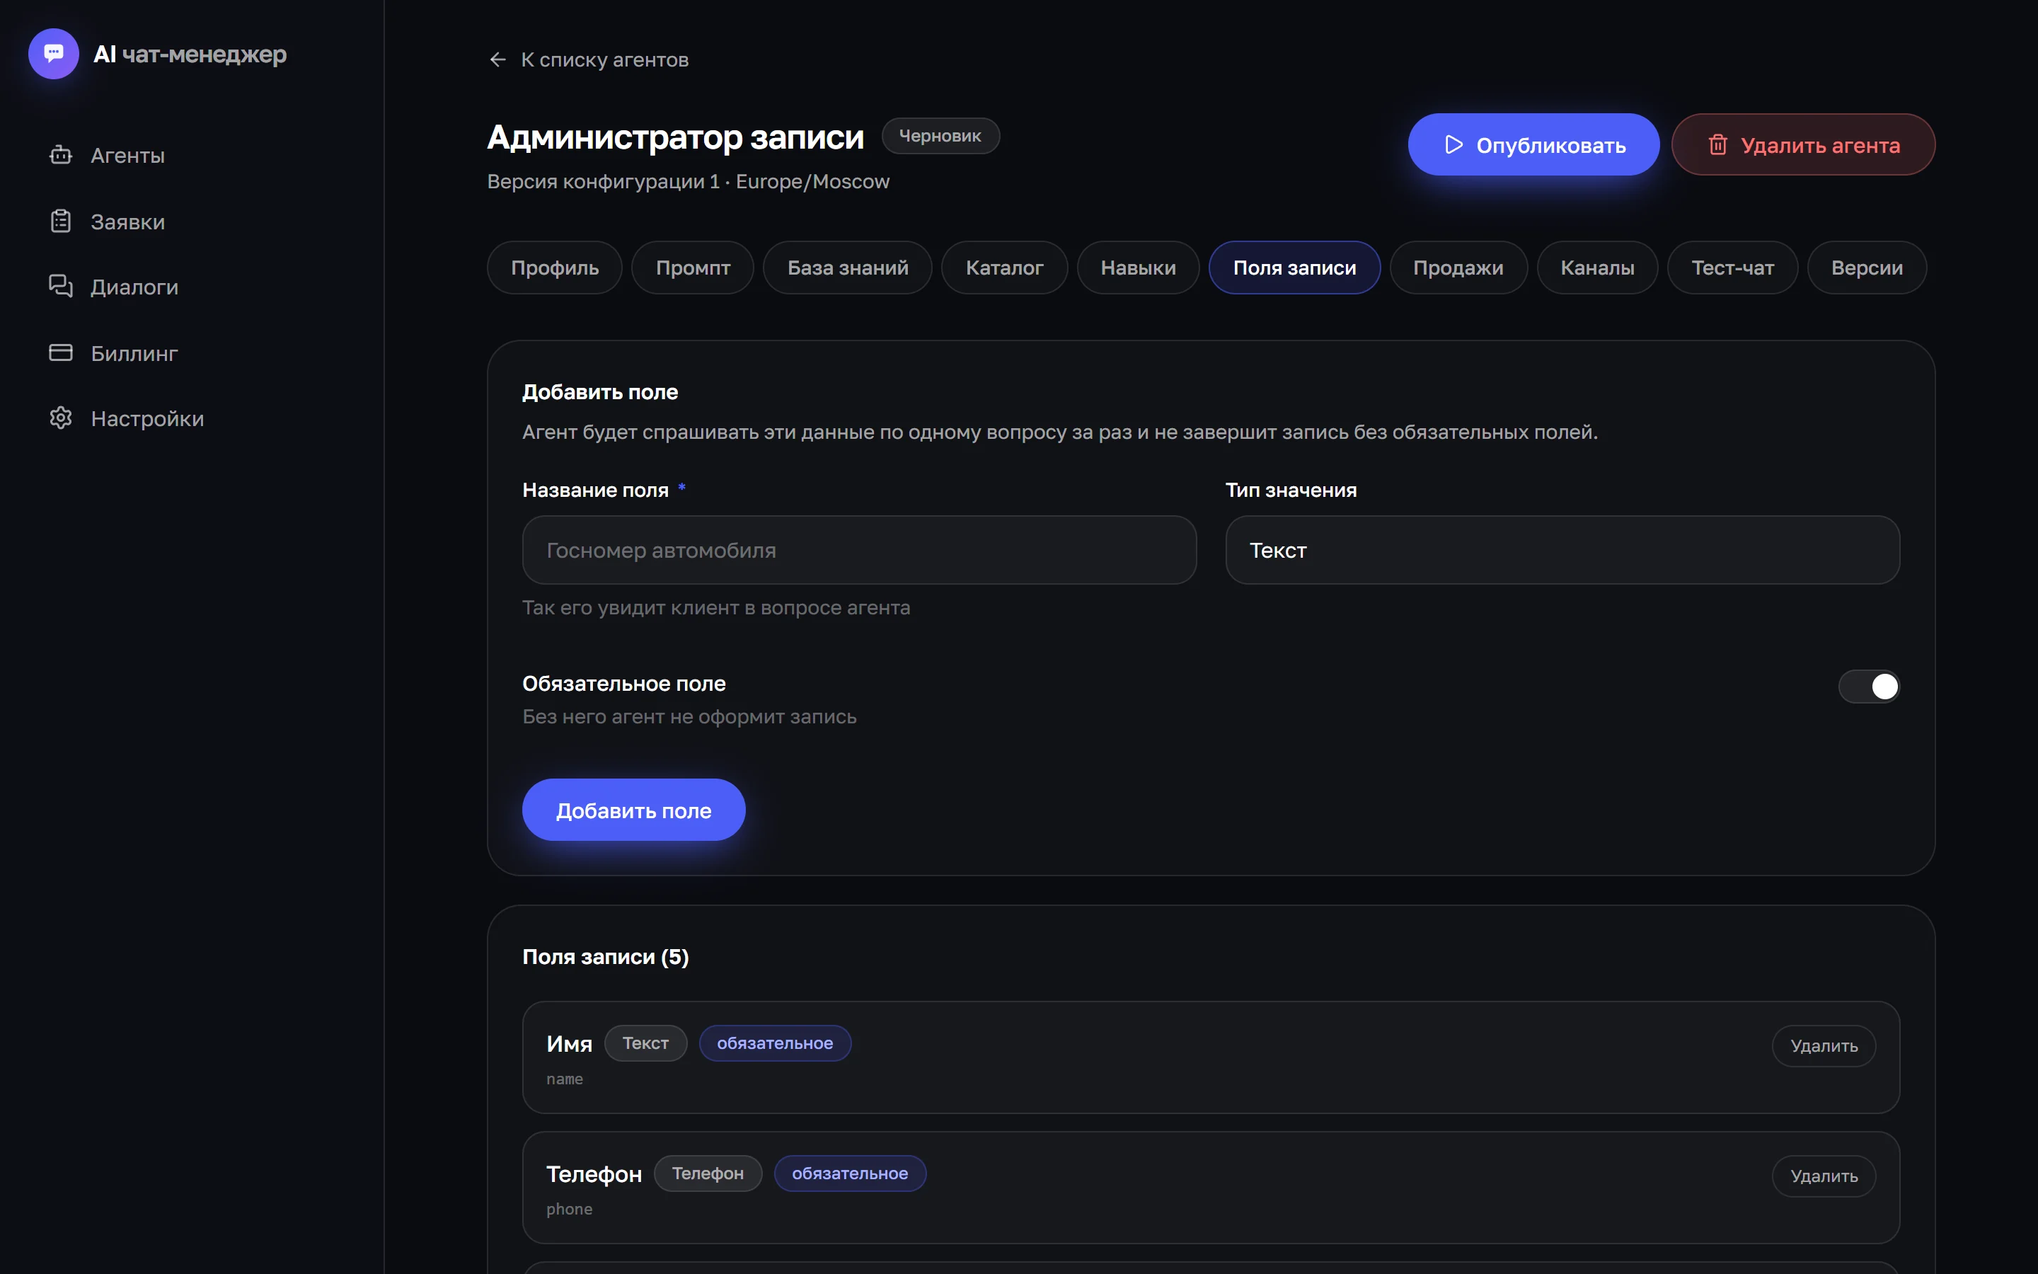Open the База знаний tab
Viewport: 2038px width, 1274px height.
click(848, 268)
